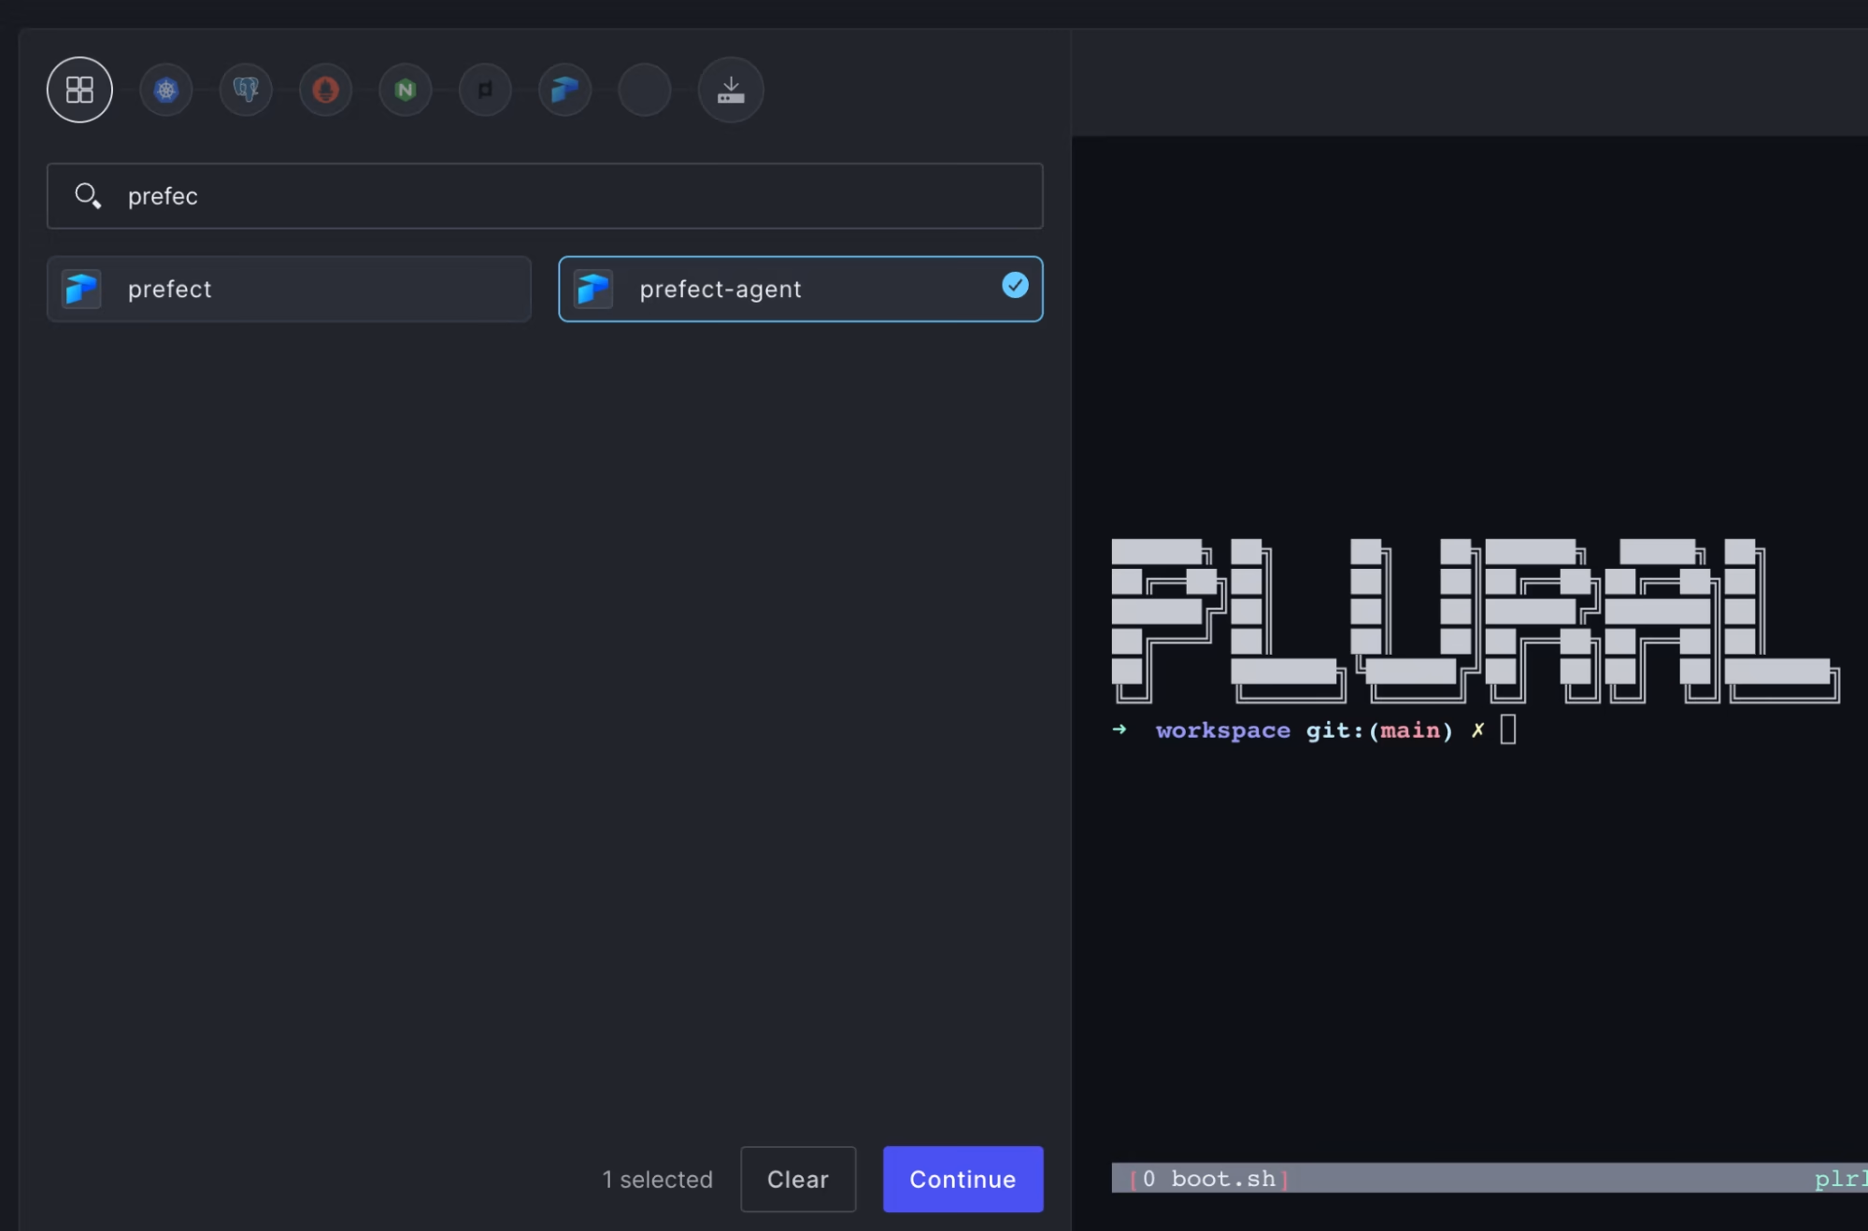Click the search magnifier icon
Screen dimensions: 1868x1231
coord(88,195)
